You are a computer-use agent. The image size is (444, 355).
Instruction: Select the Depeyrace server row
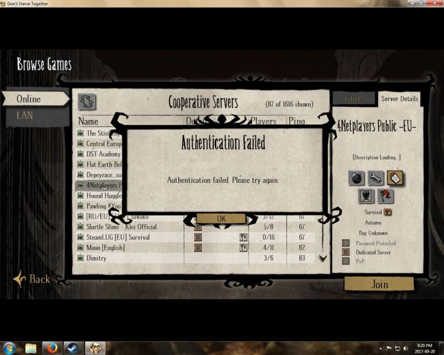99,175
